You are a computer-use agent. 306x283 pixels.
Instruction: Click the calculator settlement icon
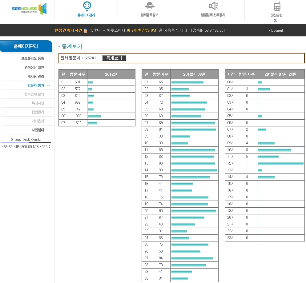(277, 6)
